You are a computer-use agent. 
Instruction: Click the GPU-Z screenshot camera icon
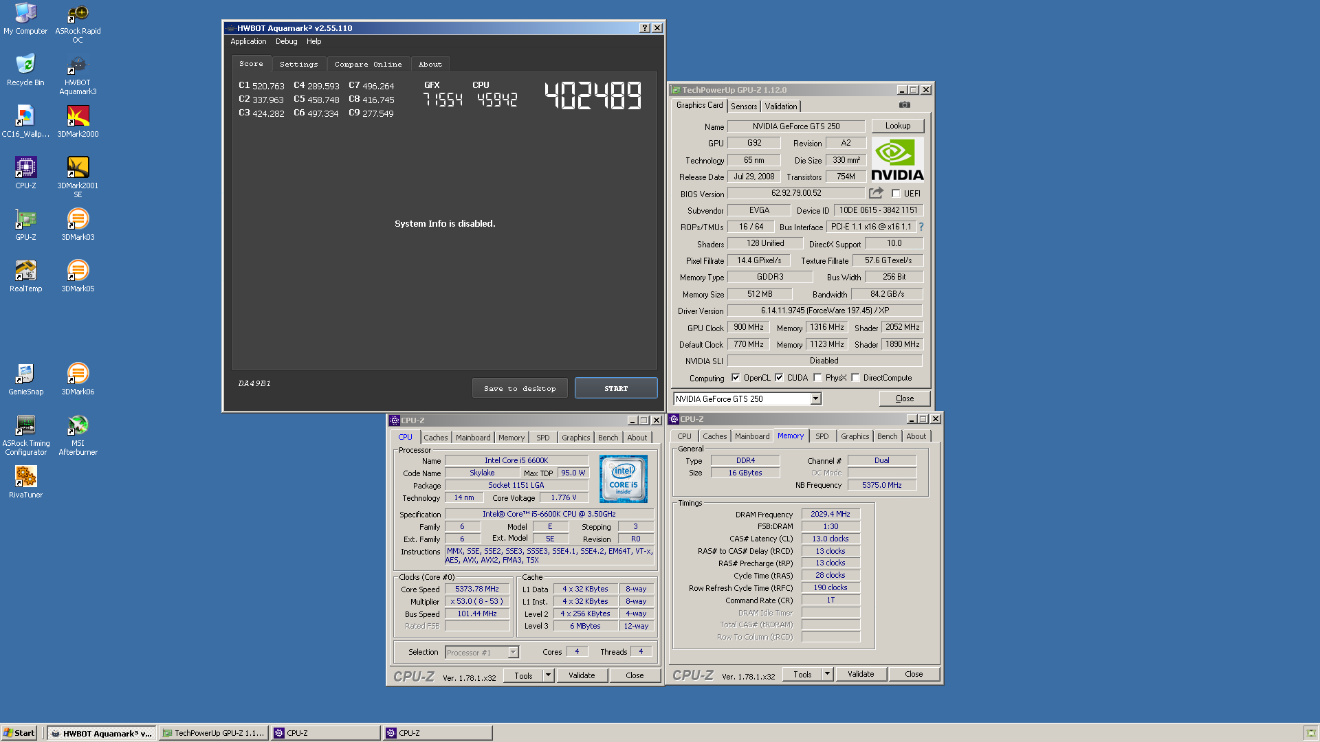click(904, 105)
